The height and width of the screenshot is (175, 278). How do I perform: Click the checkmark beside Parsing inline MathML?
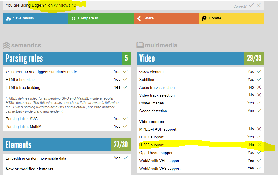(x=125, y=126)
